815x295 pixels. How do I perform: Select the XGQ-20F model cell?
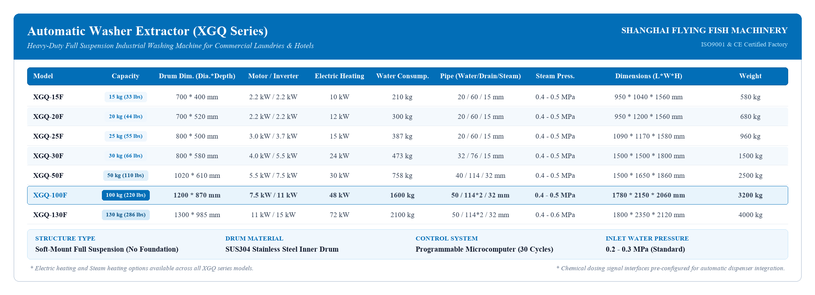point(48,117)
